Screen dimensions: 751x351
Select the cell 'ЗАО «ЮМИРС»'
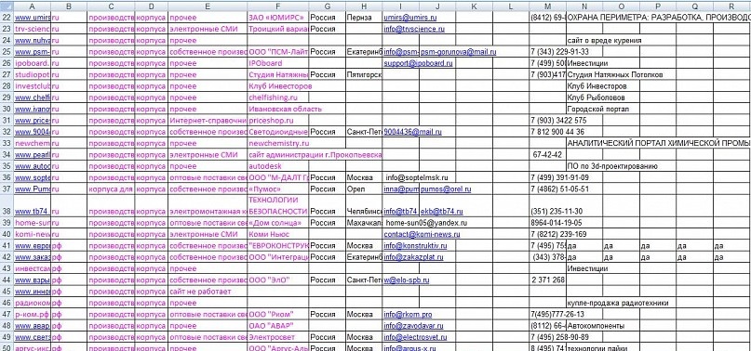click(x=277, y=18)
